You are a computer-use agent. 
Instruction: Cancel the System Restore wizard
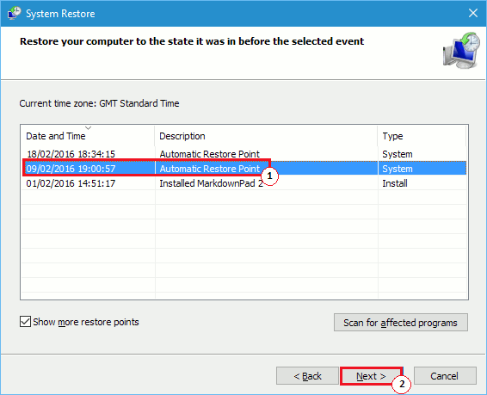click(445, 376)
